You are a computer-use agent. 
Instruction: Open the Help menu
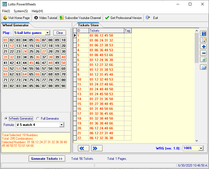pyautogui.click(x=37, y=11)
